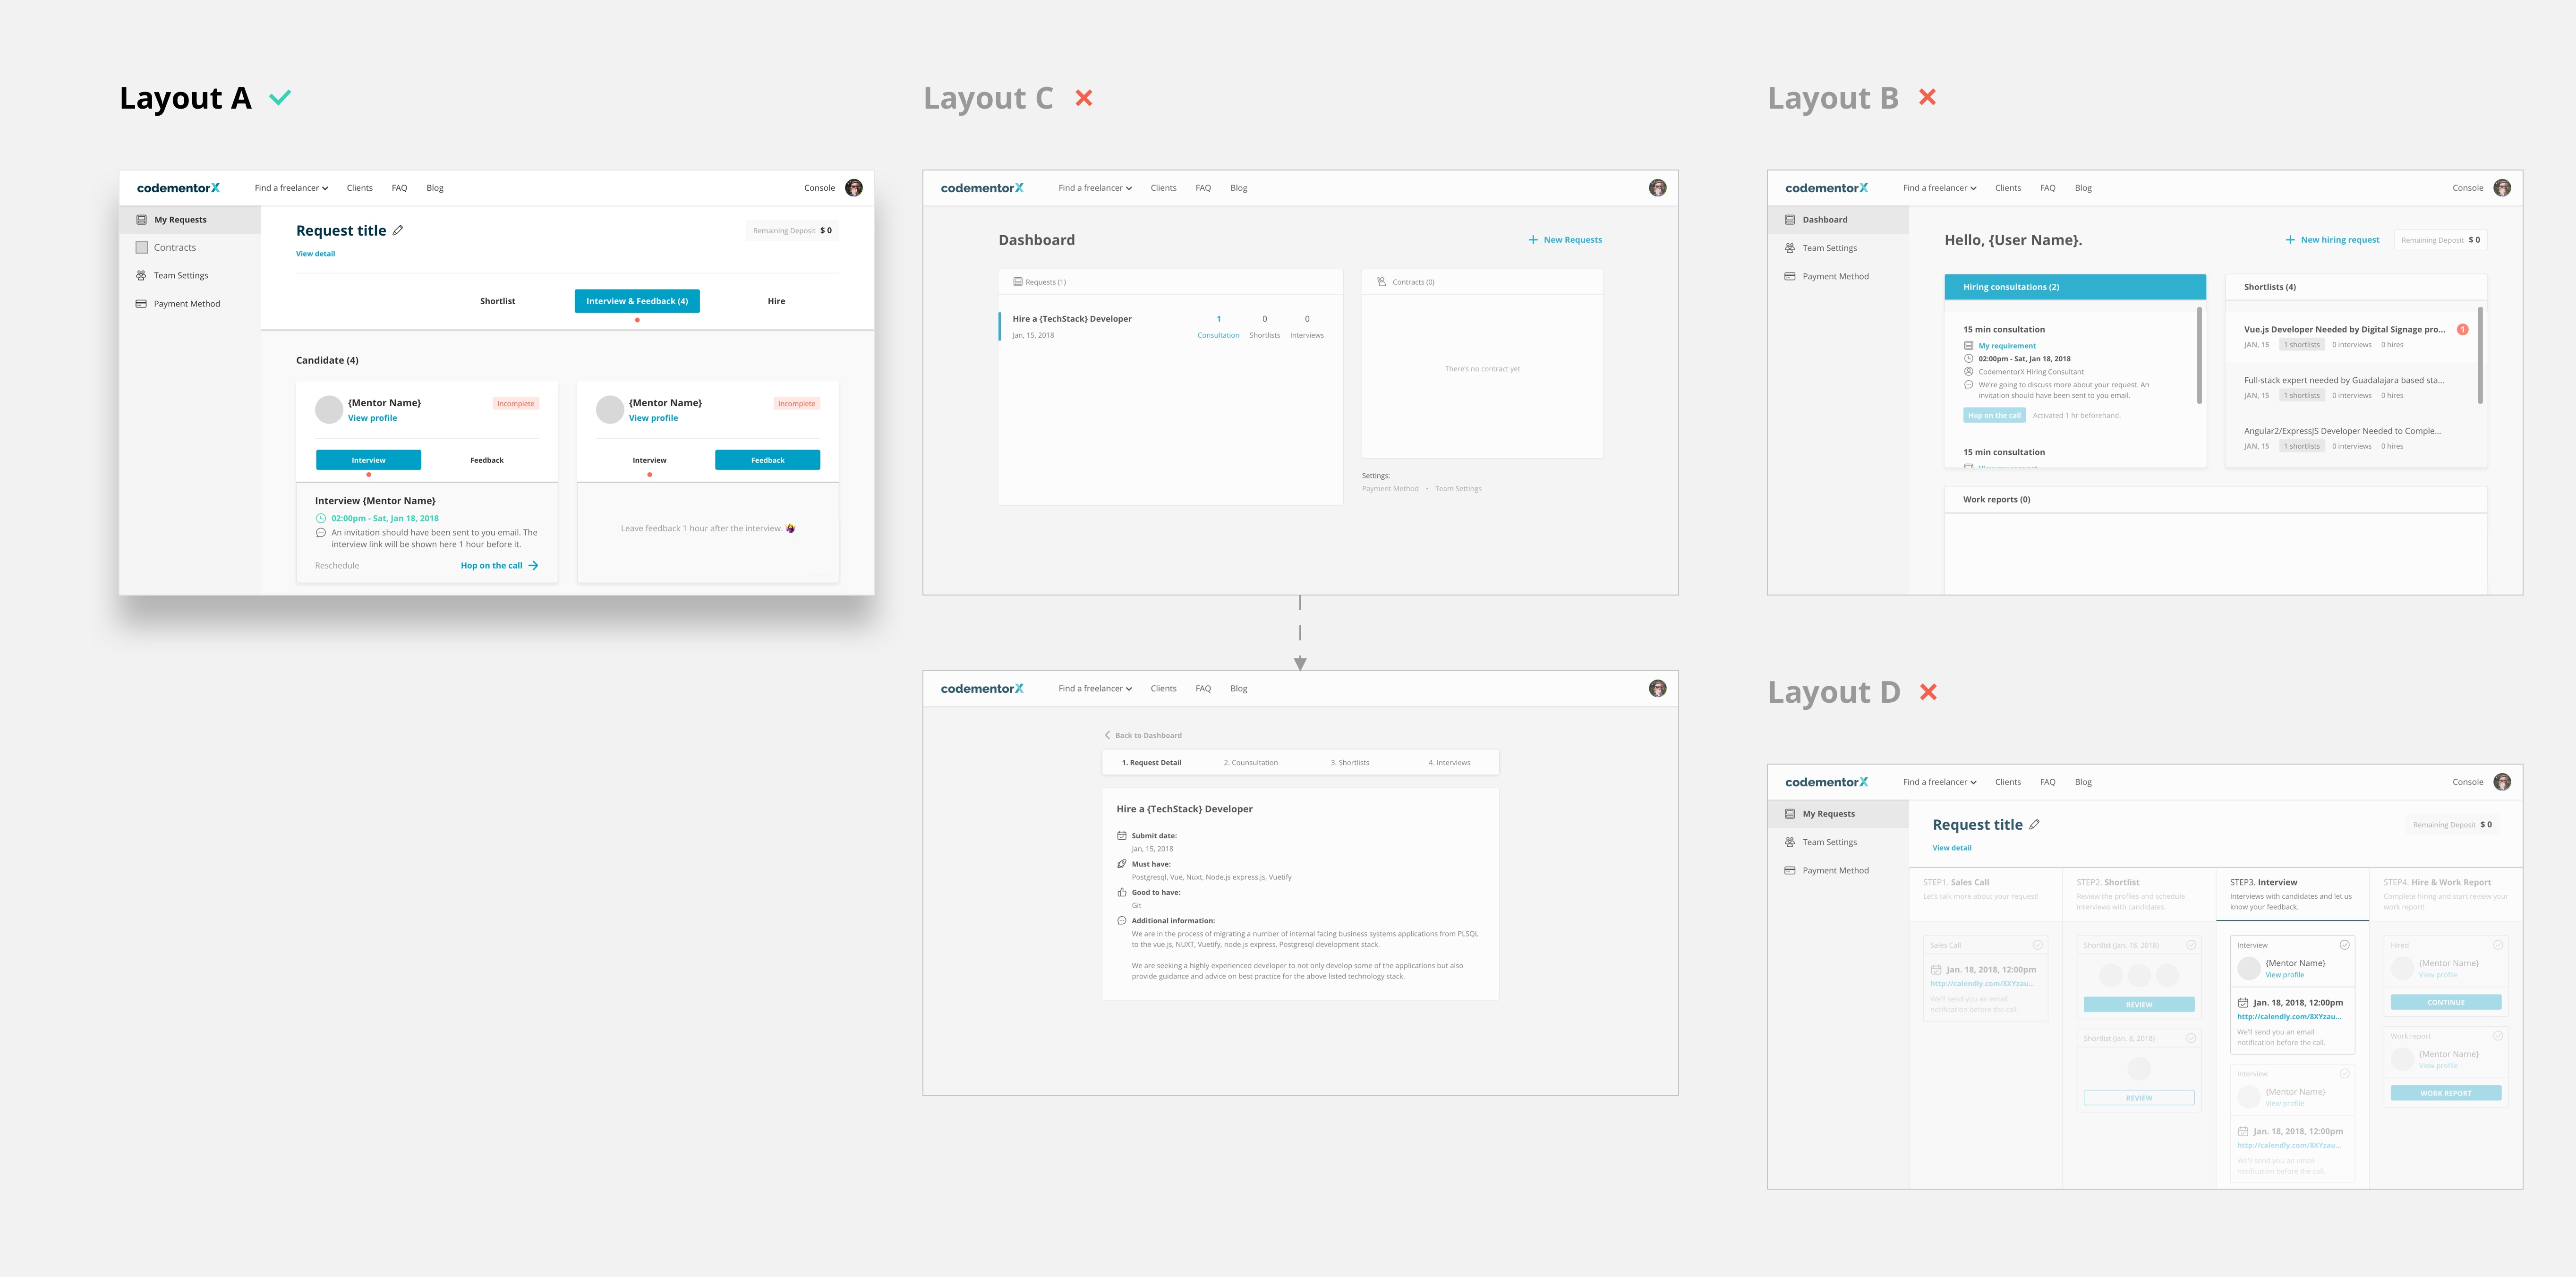The height and width of the screenshot is (1277, 2576).
Task: Click the Blog menu item in Layout B
Action: (2083, 188)
